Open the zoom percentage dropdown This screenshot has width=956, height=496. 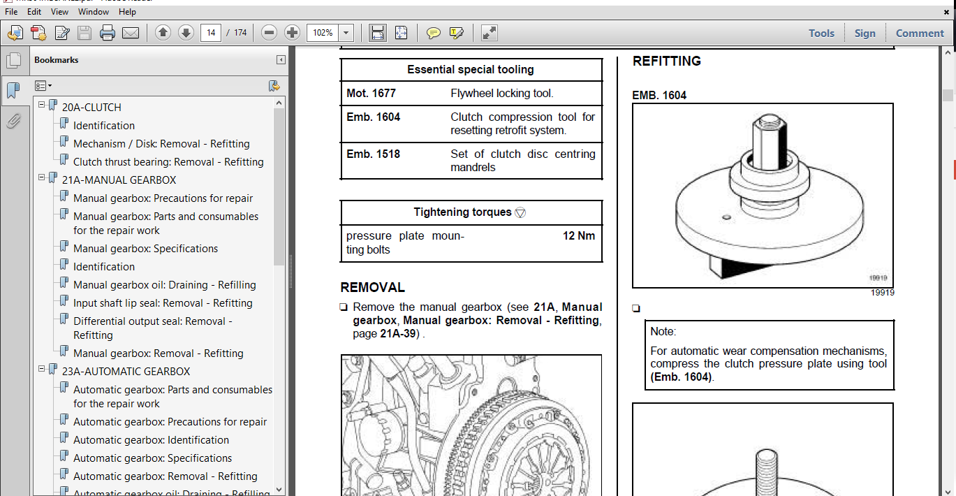346,33
